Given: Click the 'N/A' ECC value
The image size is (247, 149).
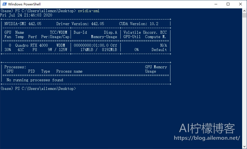Looking at the screenshot, I should coord(163,45).
